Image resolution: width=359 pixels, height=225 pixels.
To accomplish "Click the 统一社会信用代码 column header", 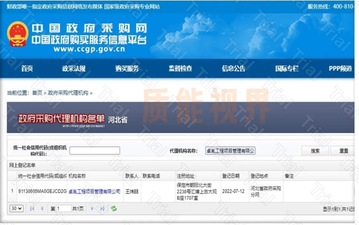I will (x=42, y=176).
